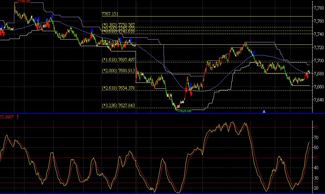This screenshot has height=194, width=325.
Task: Click 7,660 on the price axis
Action: click(x=319, y=87)
